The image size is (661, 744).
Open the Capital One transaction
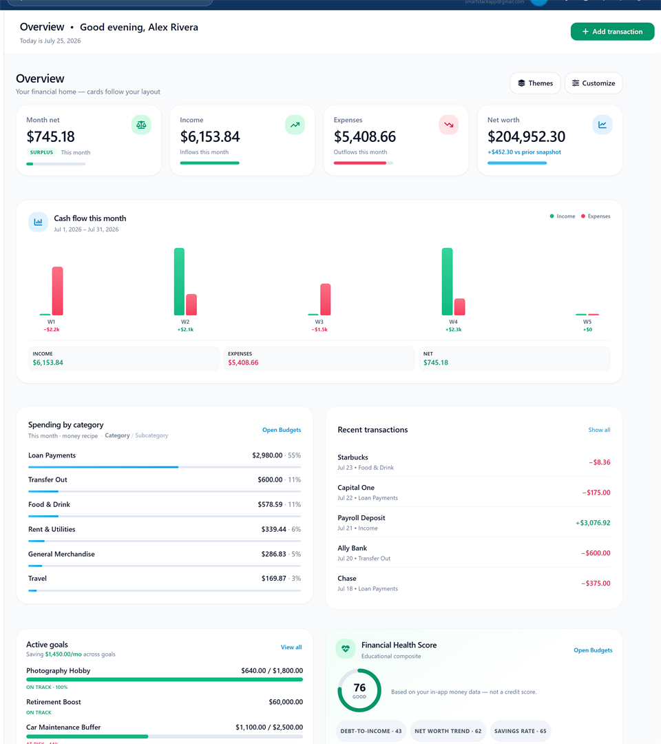click(x=474, y=492)
